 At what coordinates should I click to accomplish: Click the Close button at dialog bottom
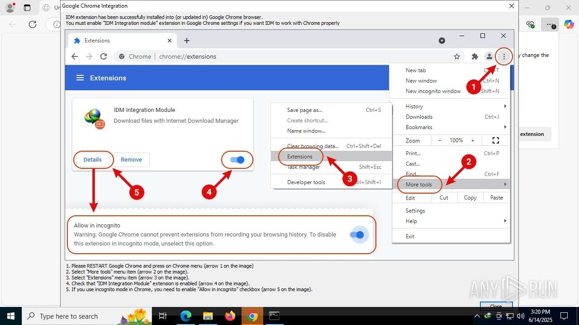tap(496, 306)
